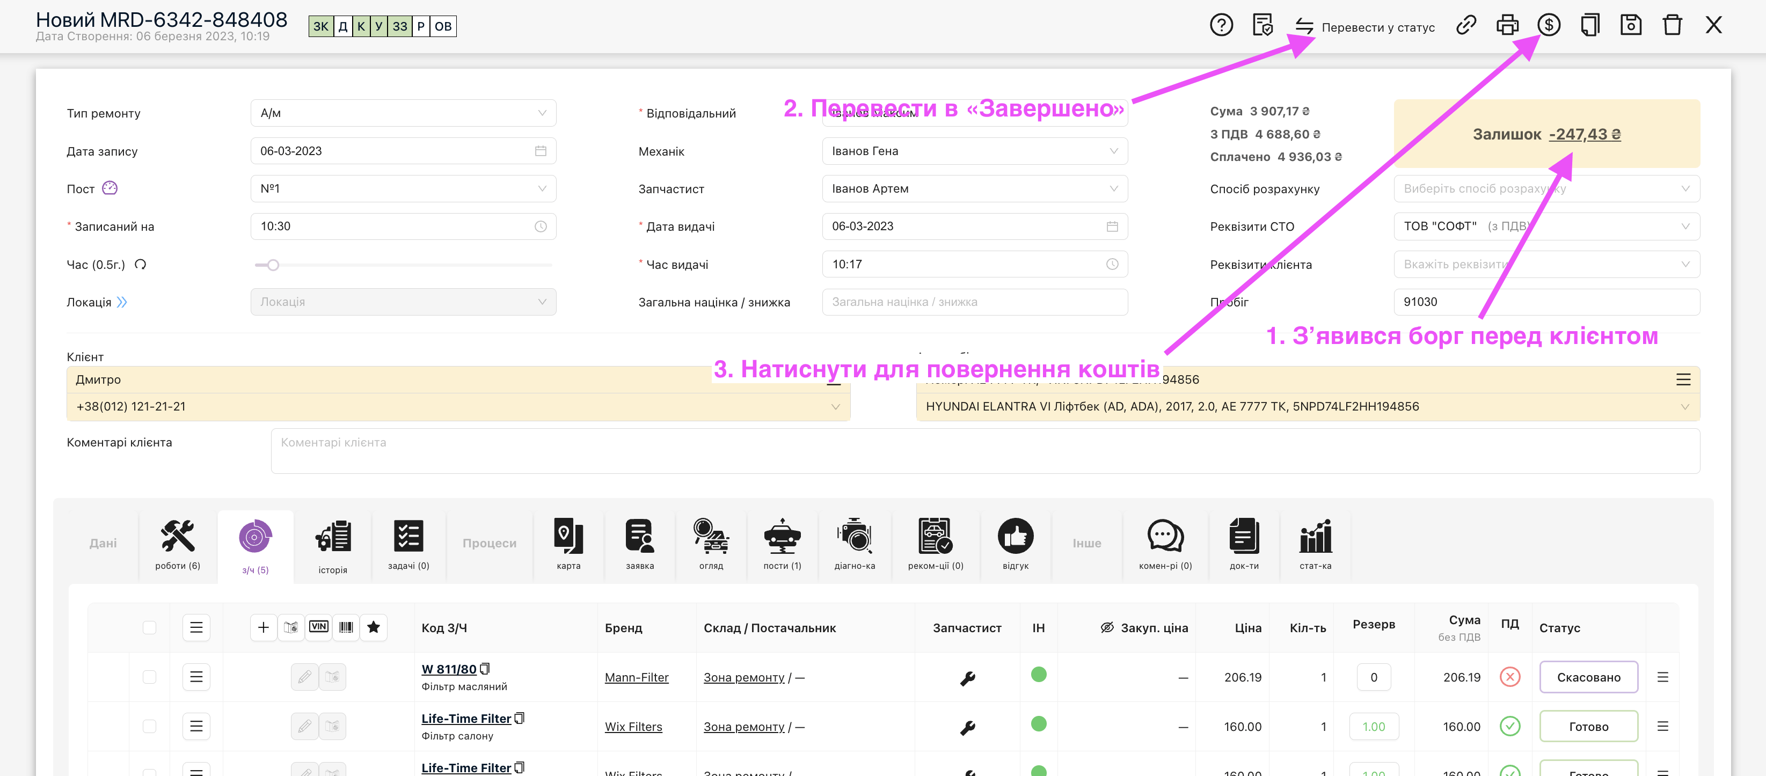Open the Механік dropdown
This screenshot has width=1766, height=776.
tap(974, 151)
